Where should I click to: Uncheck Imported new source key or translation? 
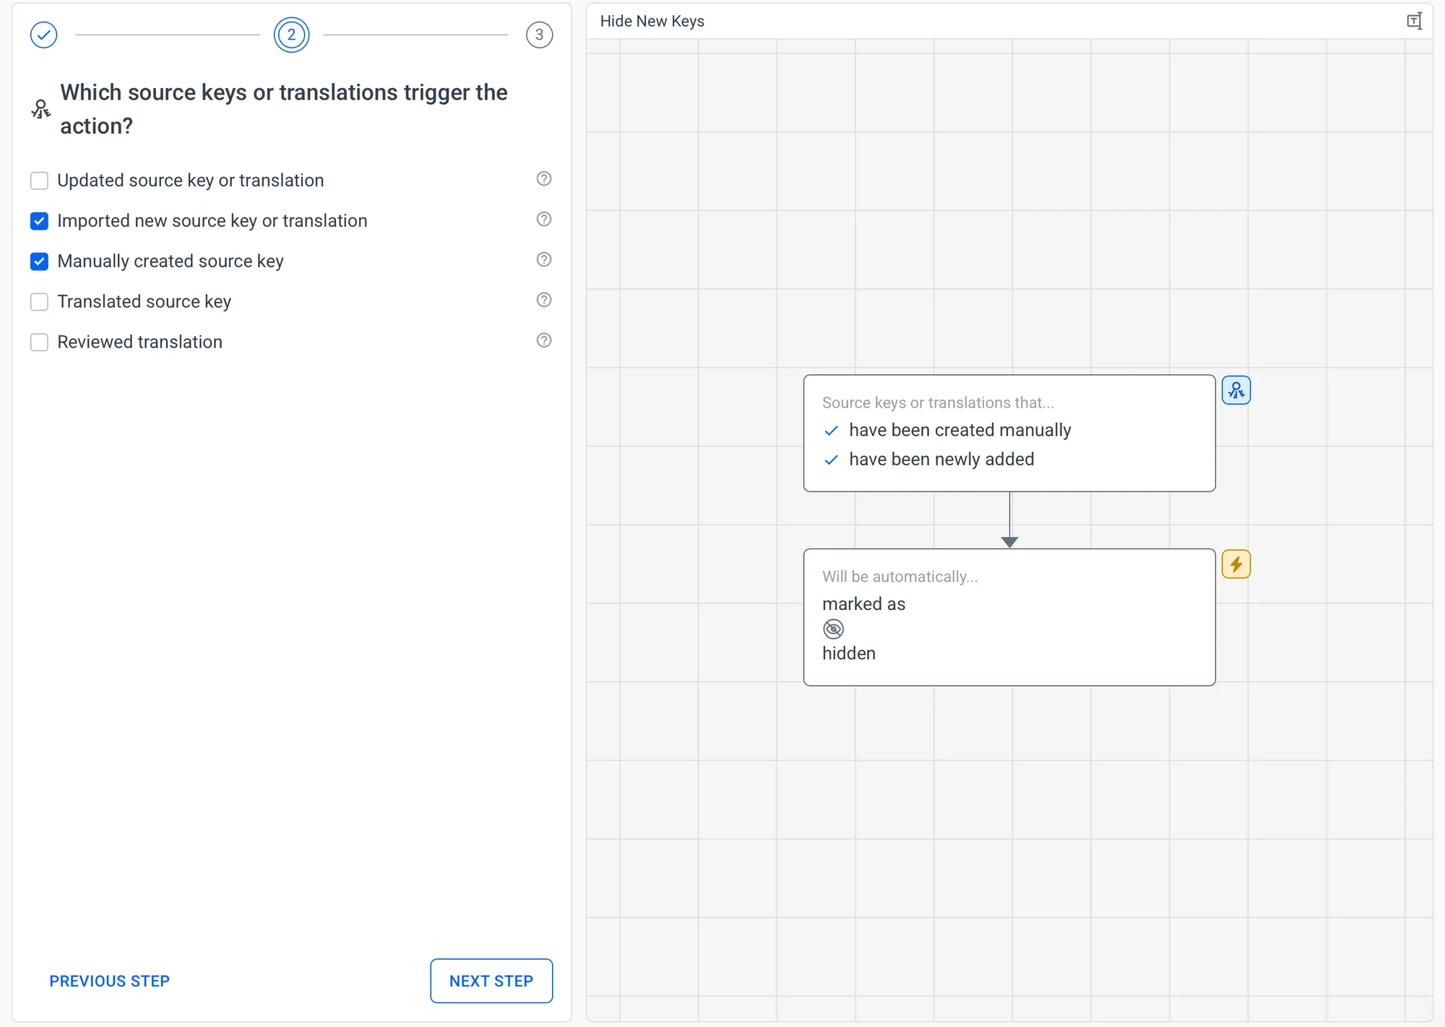40,221
